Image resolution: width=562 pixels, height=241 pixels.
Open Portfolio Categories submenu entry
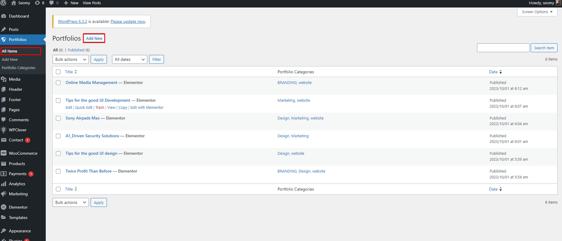tap(19, 68)
